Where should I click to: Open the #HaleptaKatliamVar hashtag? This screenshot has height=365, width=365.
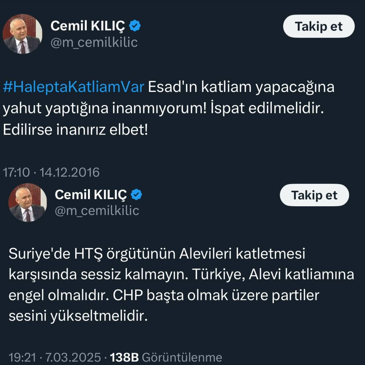point(74,86)
